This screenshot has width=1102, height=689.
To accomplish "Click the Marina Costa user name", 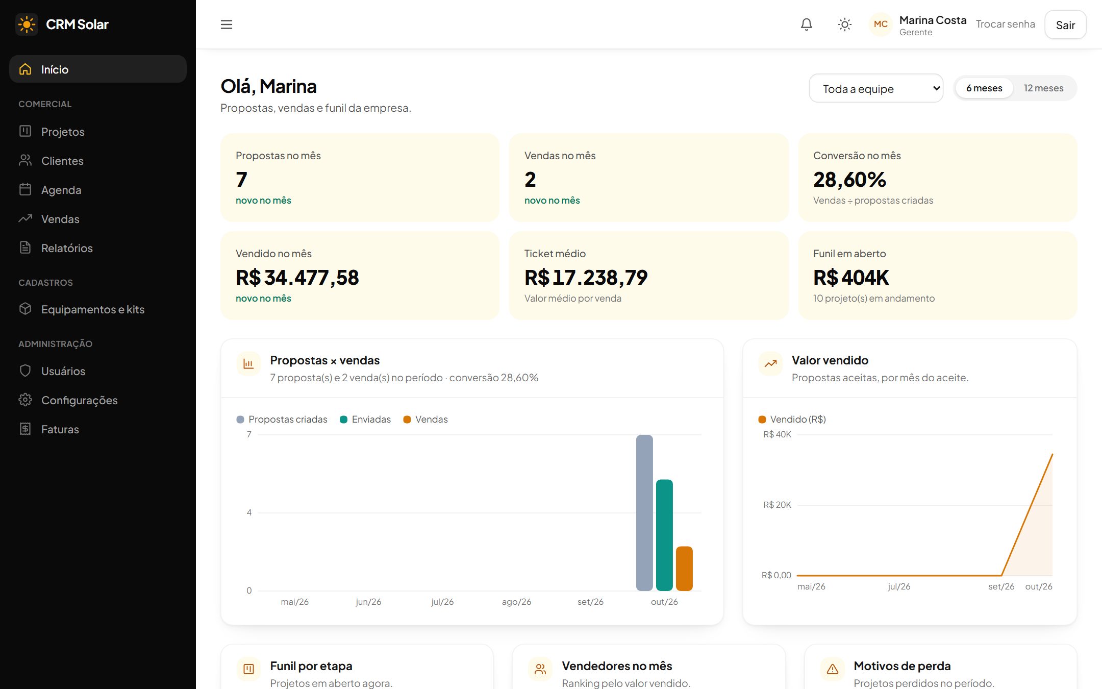I will (x=933, y=20).
